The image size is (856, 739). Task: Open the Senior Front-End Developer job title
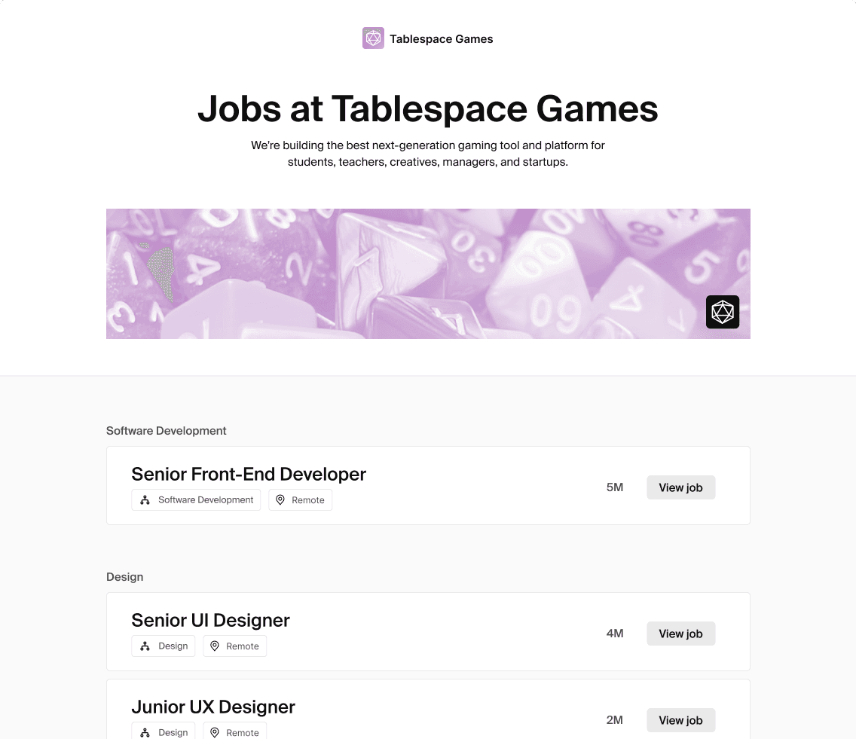pyautogui.click(x=249, y=474)
